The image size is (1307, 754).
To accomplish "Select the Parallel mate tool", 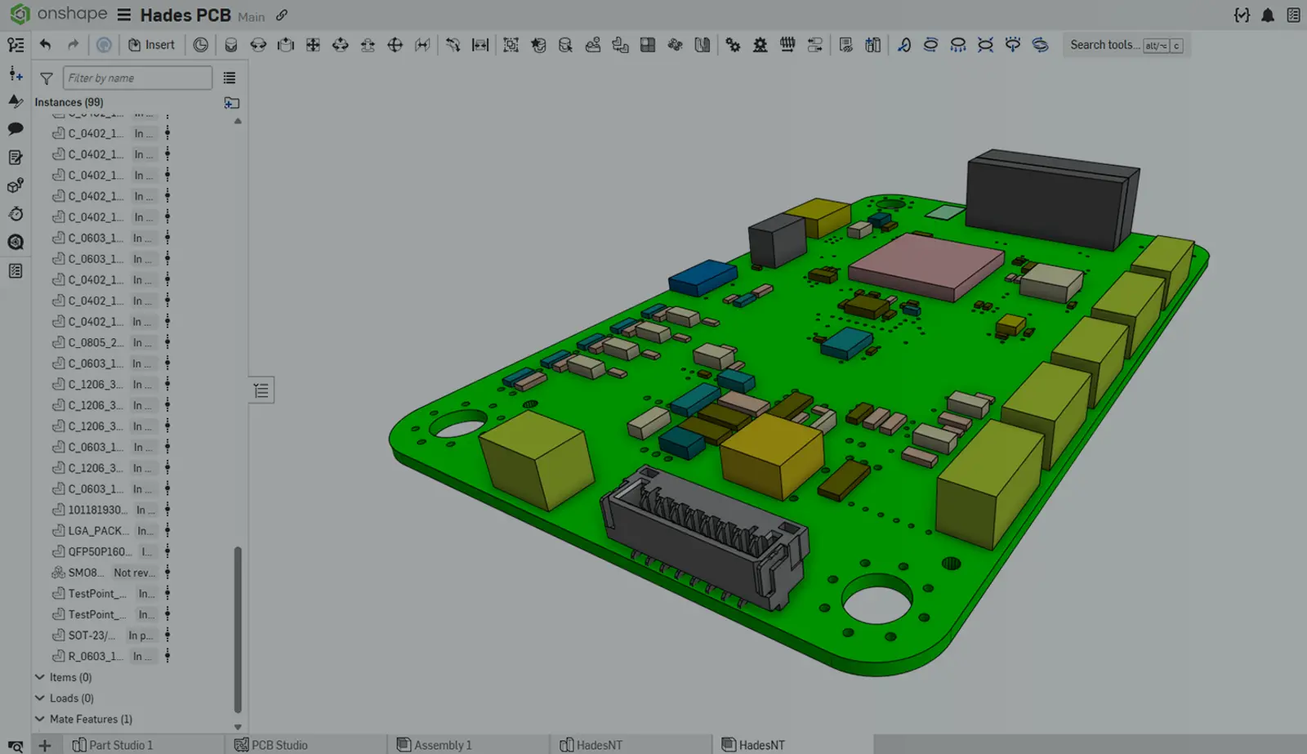I will (422, 45).
